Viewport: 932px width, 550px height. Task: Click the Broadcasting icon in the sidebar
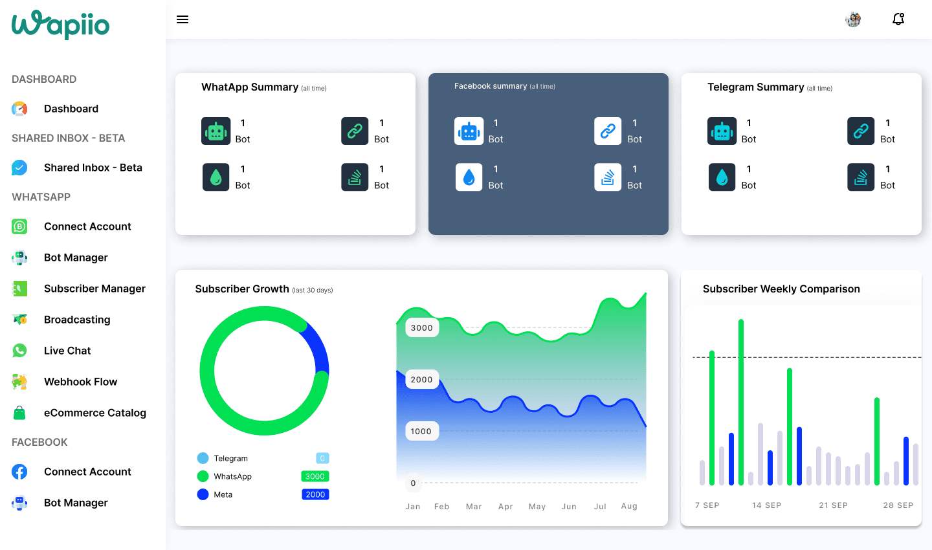[19, 320]
